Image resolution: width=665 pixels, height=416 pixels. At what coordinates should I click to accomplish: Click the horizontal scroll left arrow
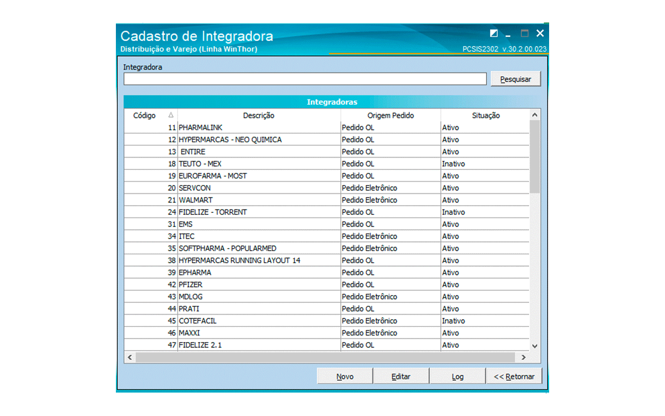click(130, 357)
